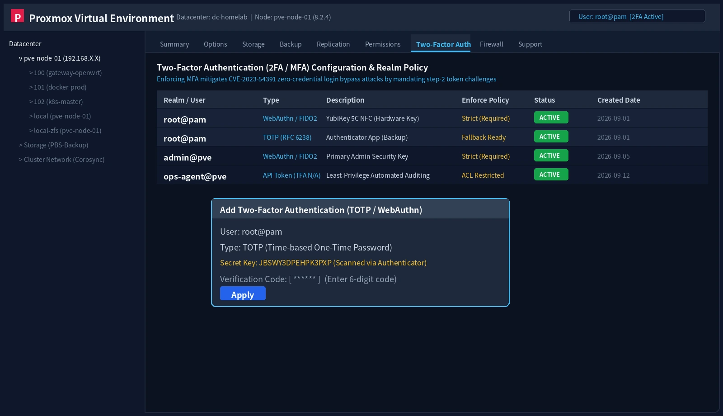The height and width of the screenshot is (416, 723).
Task: Sort by the Type column header
Action: point(271,100)
